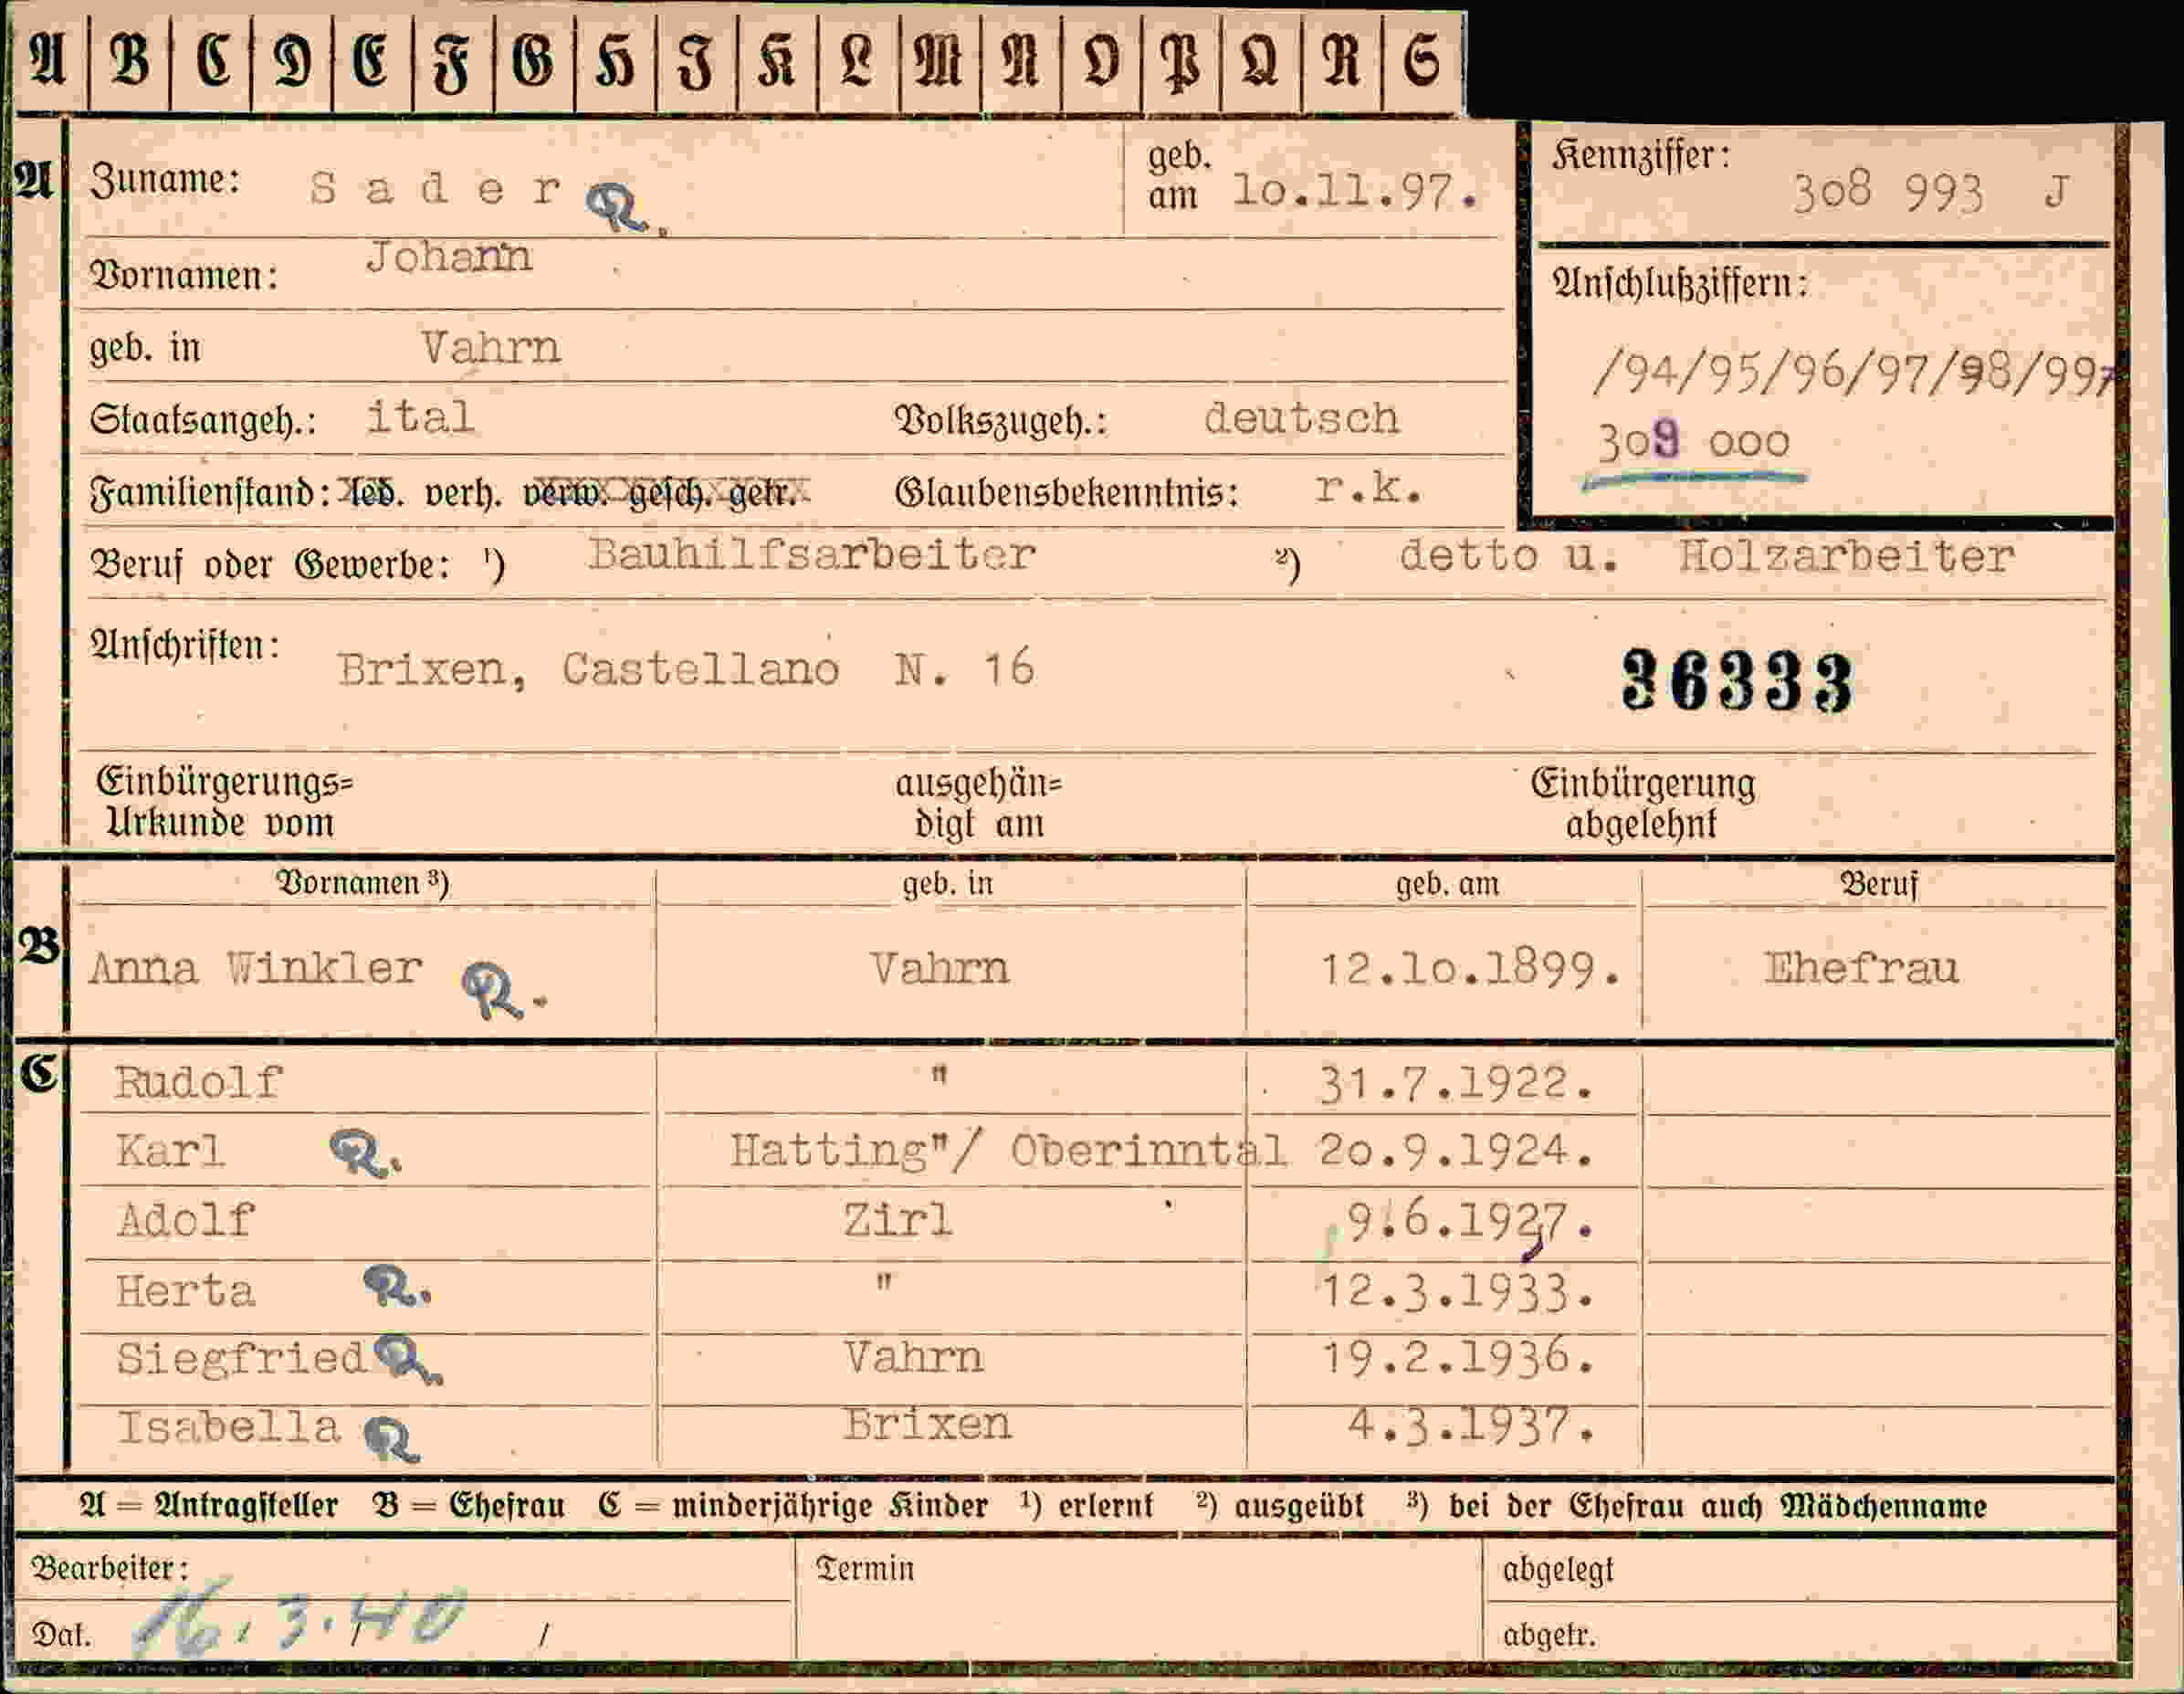This screenshot has height=1694, width=2184.
Task: Click address 'Brixen, Castellano N. 16'
Action: tap(686, 668)
